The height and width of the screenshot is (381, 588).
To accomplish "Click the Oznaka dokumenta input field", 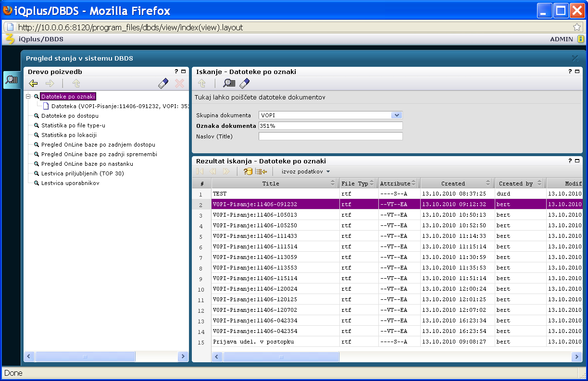I will (330, 125).
